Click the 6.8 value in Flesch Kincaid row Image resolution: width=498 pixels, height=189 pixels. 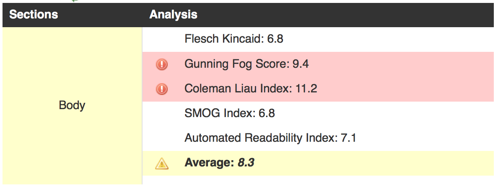(275, 39)
